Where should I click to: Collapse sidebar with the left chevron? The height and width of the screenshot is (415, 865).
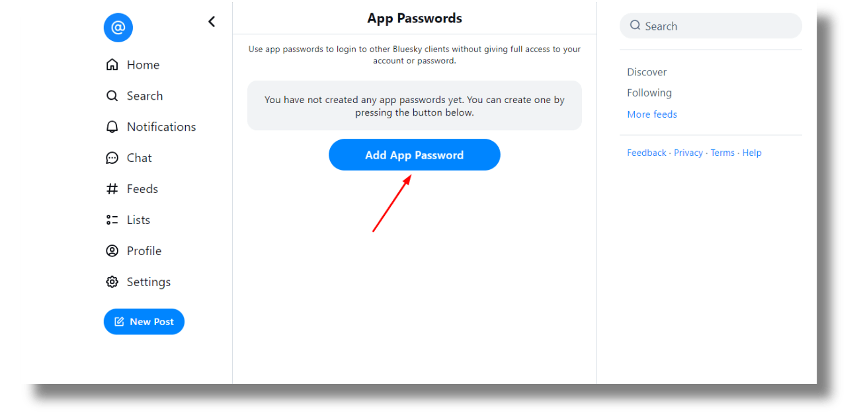(212, 22)
